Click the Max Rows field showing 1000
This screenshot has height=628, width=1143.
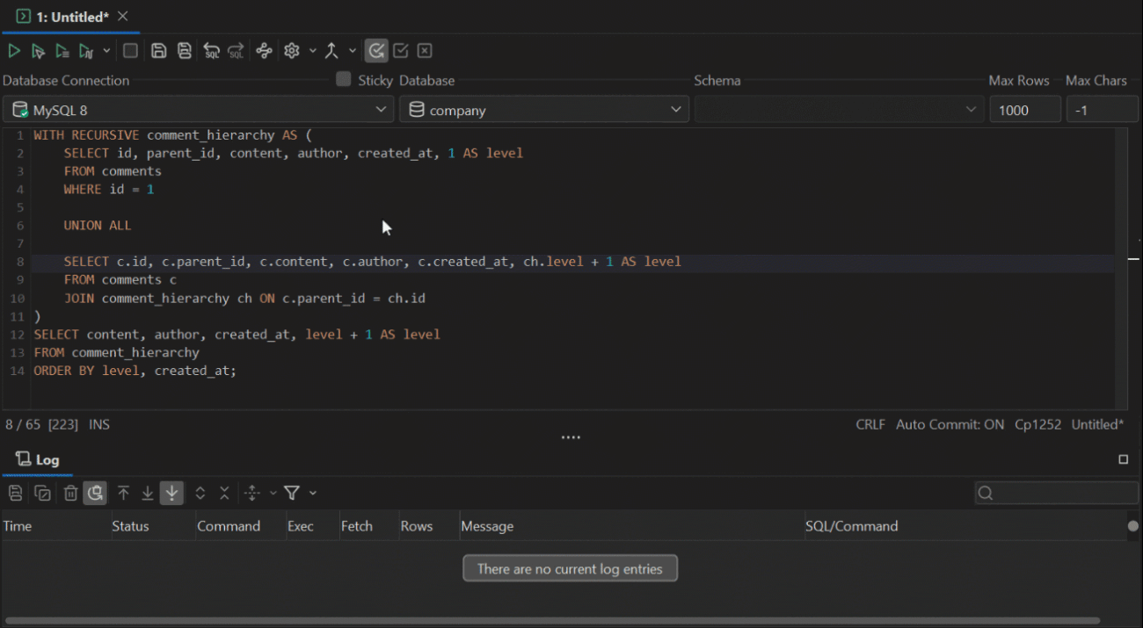point(1025,110)
